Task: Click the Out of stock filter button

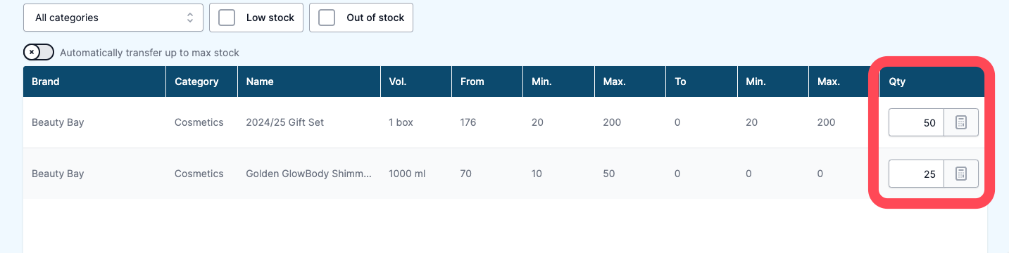Action: click(361, 18)
